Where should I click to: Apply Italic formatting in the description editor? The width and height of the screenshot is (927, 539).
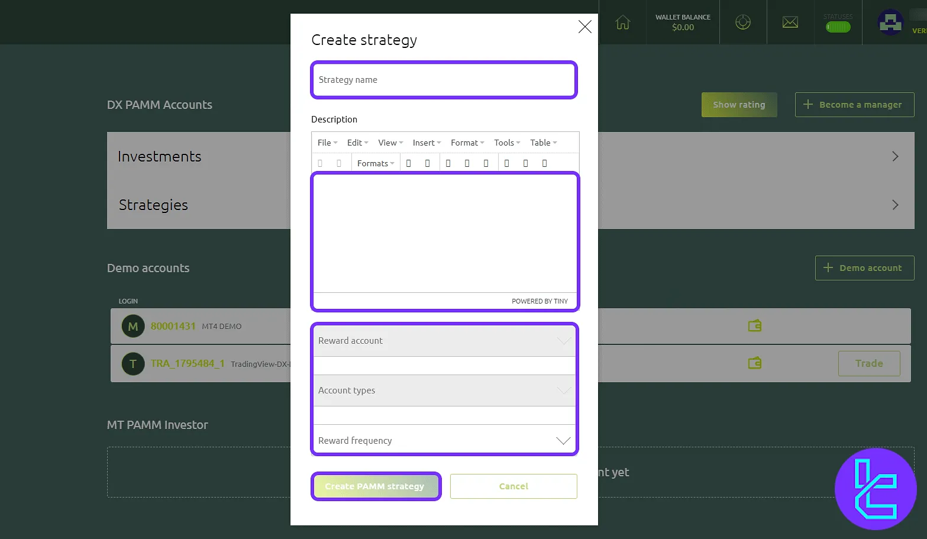point(427,162)
